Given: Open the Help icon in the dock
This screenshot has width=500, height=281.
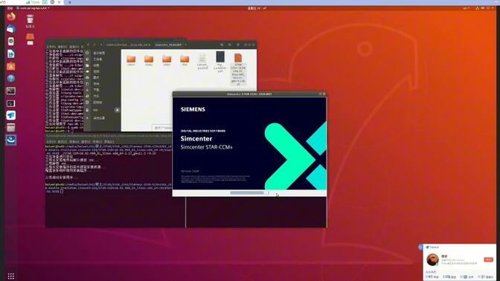Looking at the screenshot, I should point(11,78).
